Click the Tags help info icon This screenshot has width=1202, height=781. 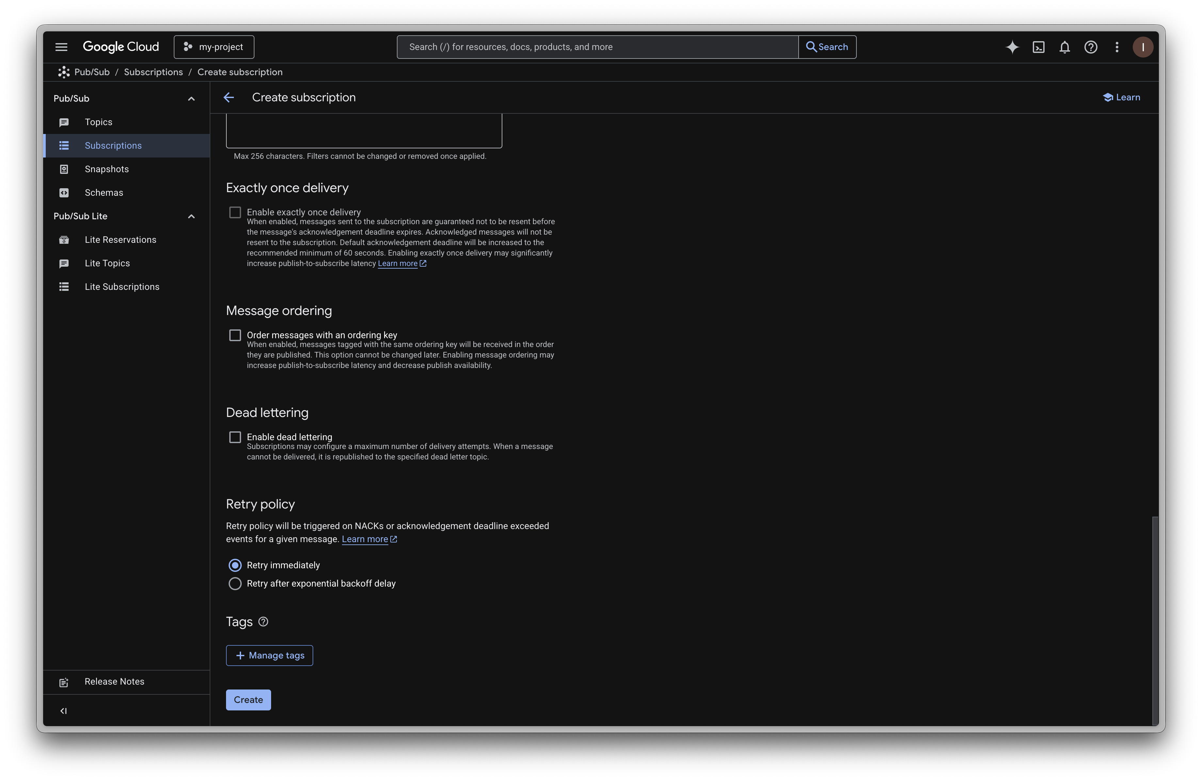point(263,622)
